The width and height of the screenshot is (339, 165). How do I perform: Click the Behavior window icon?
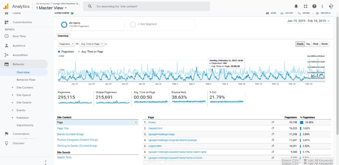tap(6, 64)
